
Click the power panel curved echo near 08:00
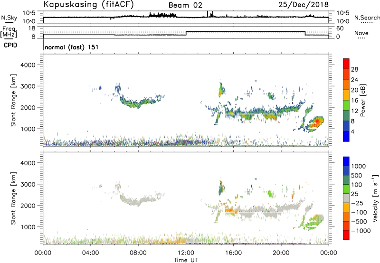coord(138,103)
